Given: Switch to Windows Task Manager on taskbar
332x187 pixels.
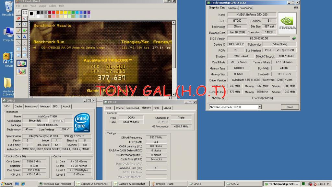Looking at the screenshot, I should click(x=56, y=184).
